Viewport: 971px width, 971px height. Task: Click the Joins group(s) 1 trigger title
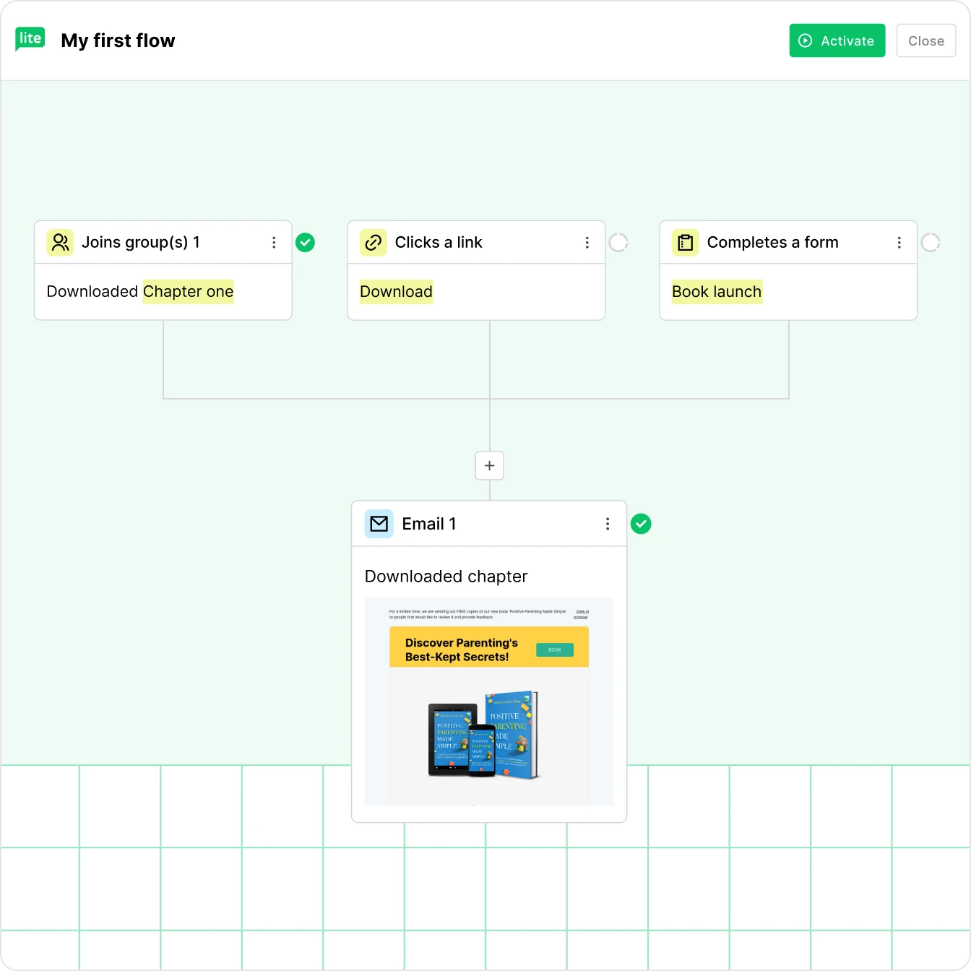pyautogui.click(x=141, y=243)
